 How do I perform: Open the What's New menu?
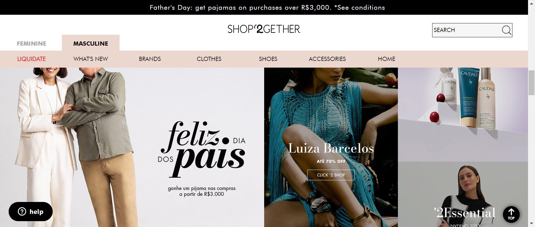click(91, 59)
